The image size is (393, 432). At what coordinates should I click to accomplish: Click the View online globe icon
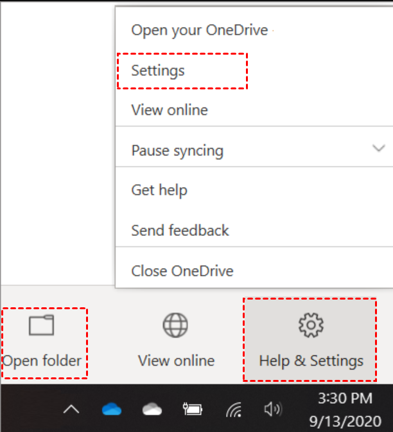(x=175, y=326)
